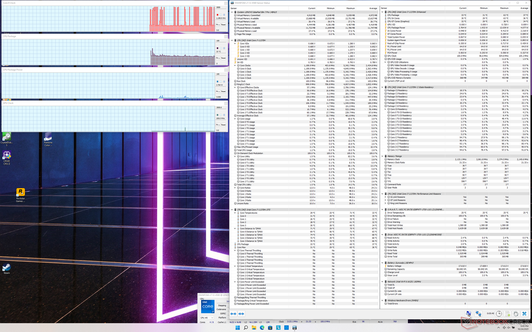Open the HWiNFO summary monitor icon
Viewport: 532px width, 332px height.
469,314
